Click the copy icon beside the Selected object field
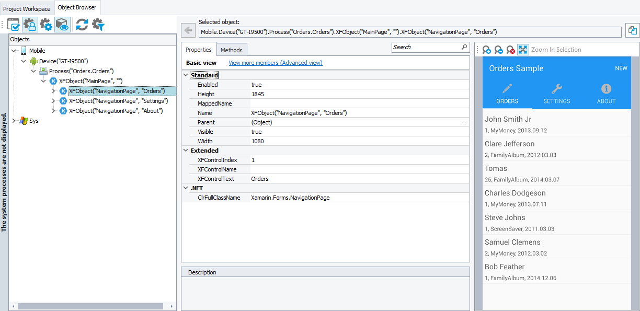Viewport: 640px width, 311px height. point(633,31)
